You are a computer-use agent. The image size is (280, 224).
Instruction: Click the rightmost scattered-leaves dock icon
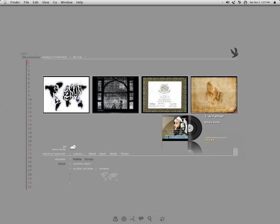(162, 219)
